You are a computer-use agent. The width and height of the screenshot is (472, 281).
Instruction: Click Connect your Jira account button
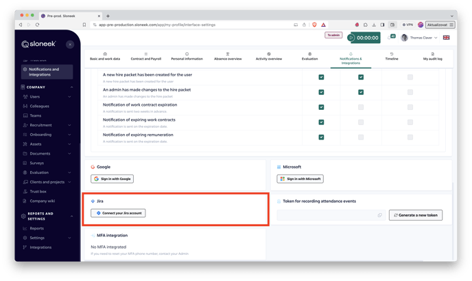click(118, 213)
